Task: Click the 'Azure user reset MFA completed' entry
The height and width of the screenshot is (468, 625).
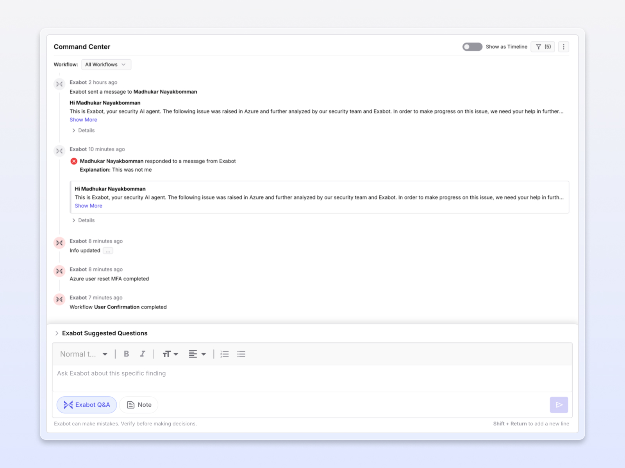Action: click(x=109, y=279)
